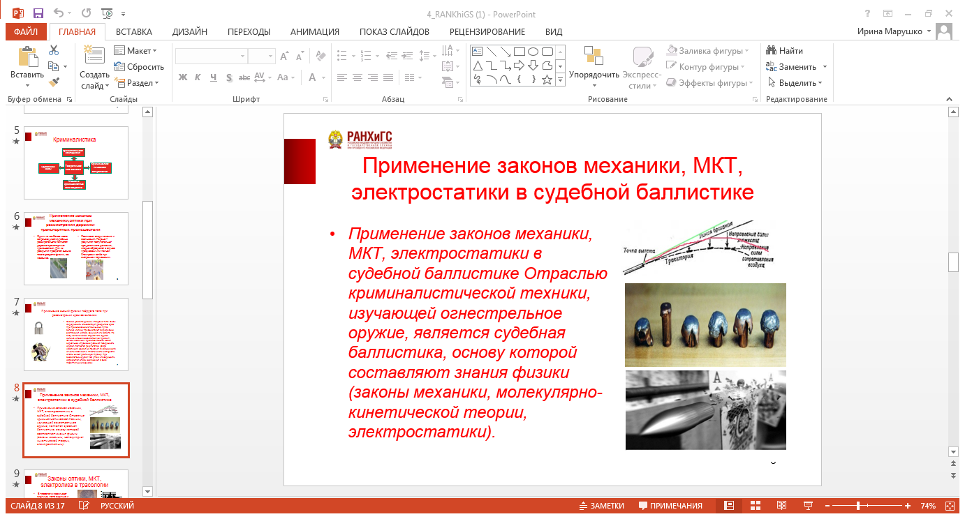
Task: Click Сбросить slide reset button
Action: click(138, 67)
